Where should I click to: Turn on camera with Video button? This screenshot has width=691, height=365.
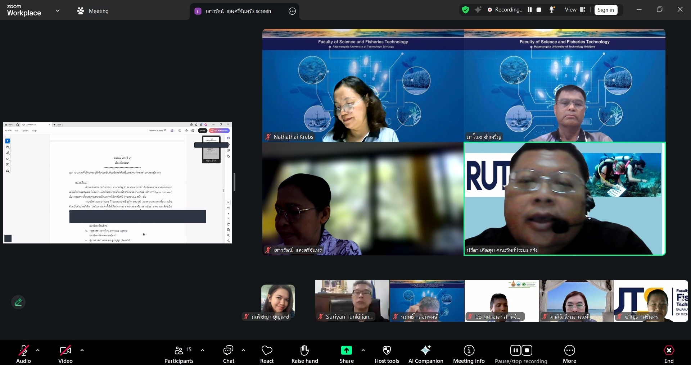(65, 354)
